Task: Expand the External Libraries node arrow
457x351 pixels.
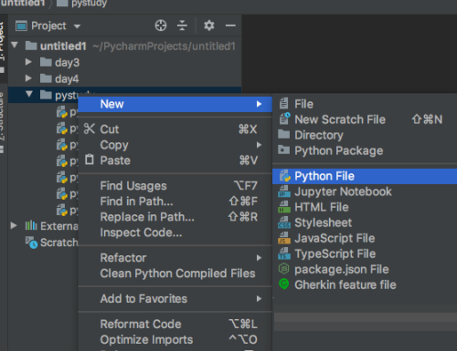Action: pyautogui.click(x=14, y=225)
